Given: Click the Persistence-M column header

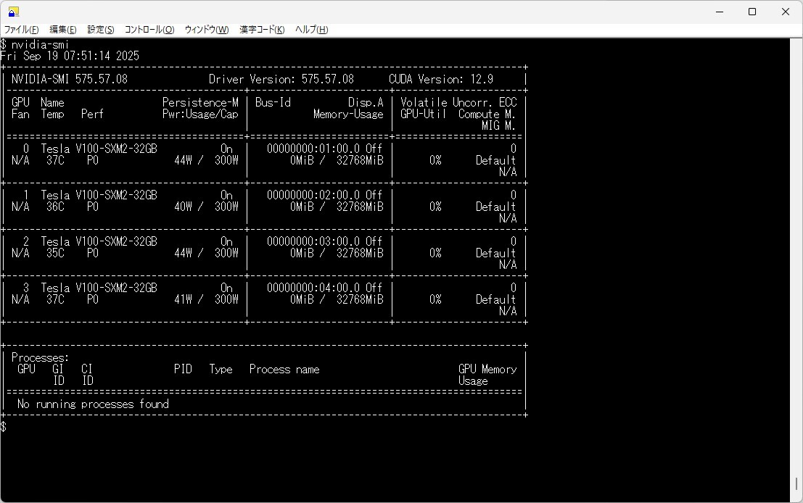Looking at the screenshot, I should click(200, 102).
